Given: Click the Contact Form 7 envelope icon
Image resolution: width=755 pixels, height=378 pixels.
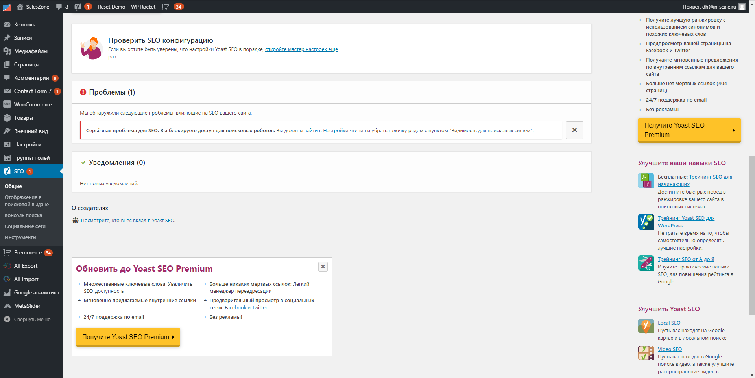Looking at the screenshot, I should point(7,91).
